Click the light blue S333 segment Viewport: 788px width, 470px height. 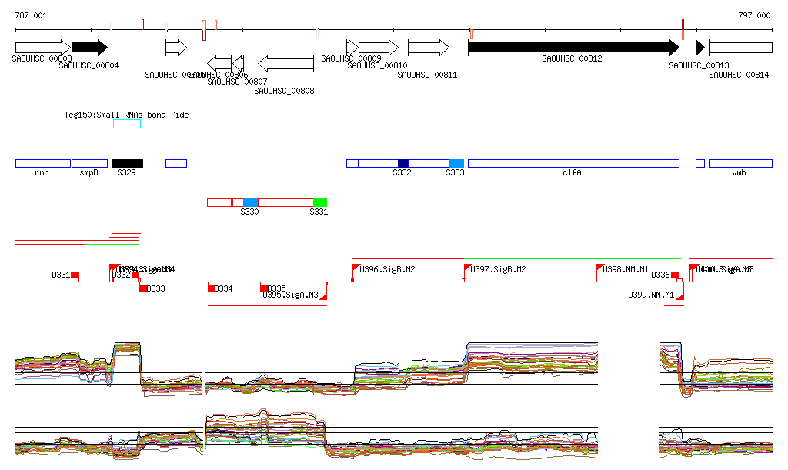click(x=456, y=163)
